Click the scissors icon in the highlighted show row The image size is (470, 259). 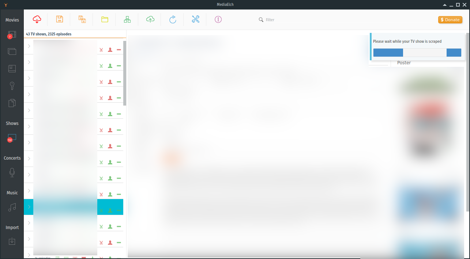point(101,210)
